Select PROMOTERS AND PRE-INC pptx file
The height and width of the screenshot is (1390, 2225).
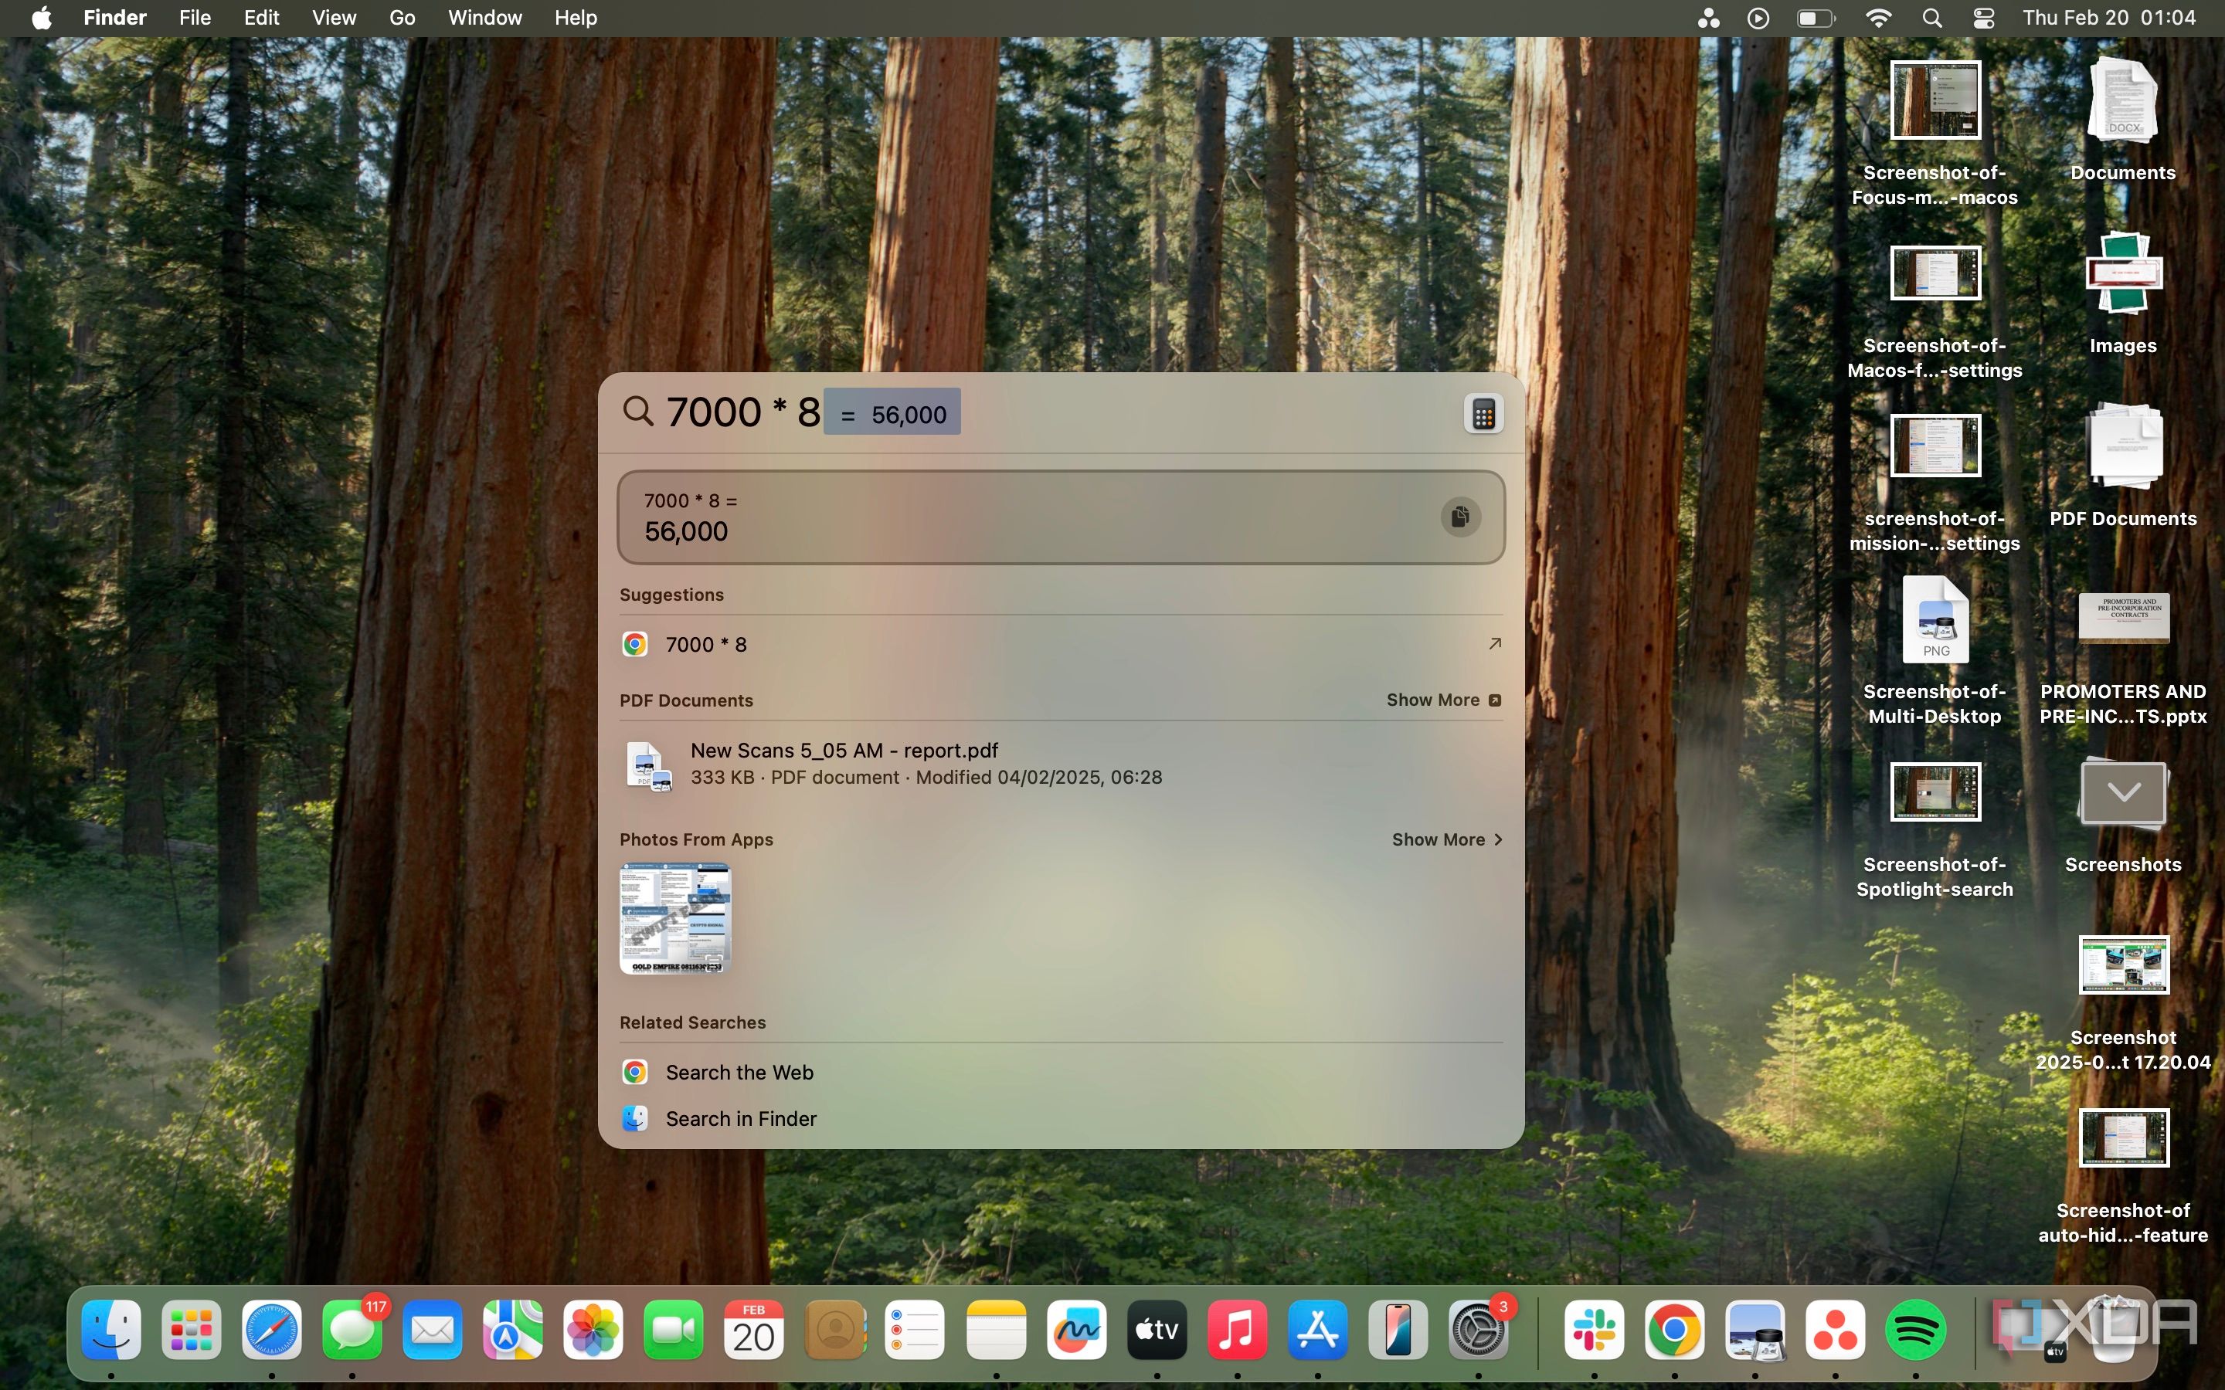(2123, 618)
